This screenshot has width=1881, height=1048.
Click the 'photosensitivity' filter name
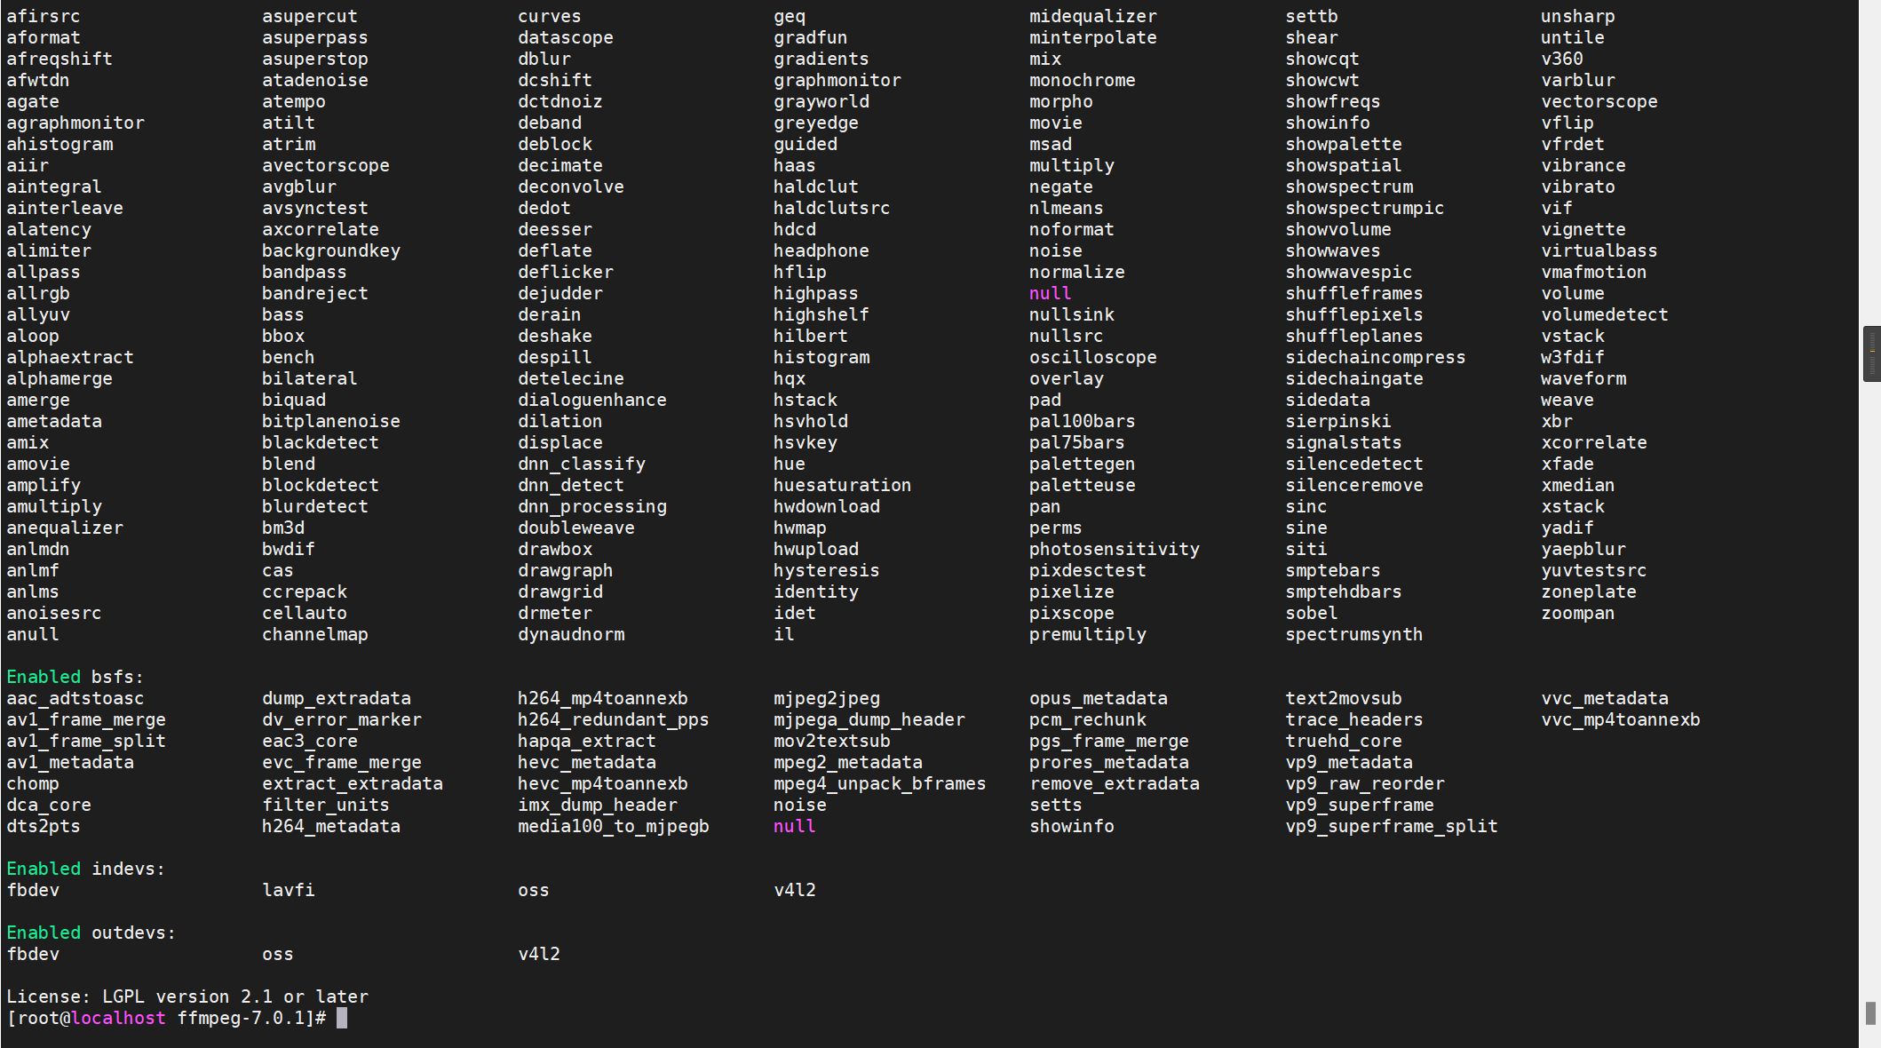[x=1114, y=549]
